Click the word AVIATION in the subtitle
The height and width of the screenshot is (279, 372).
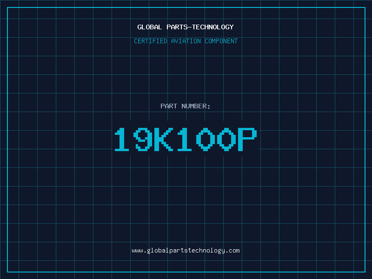coord(186,41)
